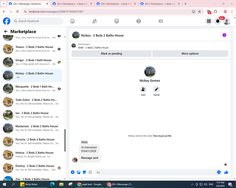
Task: Go back in browser history
Action: coord(4,11)
